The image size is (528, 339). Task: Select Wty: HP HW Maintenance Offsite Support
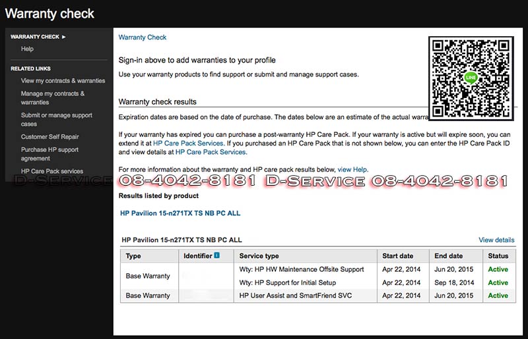(x=302, y=269)
